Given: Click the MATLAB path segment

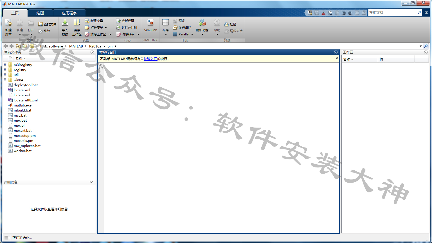Looking at the screenshot, I should tap(76, 46).
